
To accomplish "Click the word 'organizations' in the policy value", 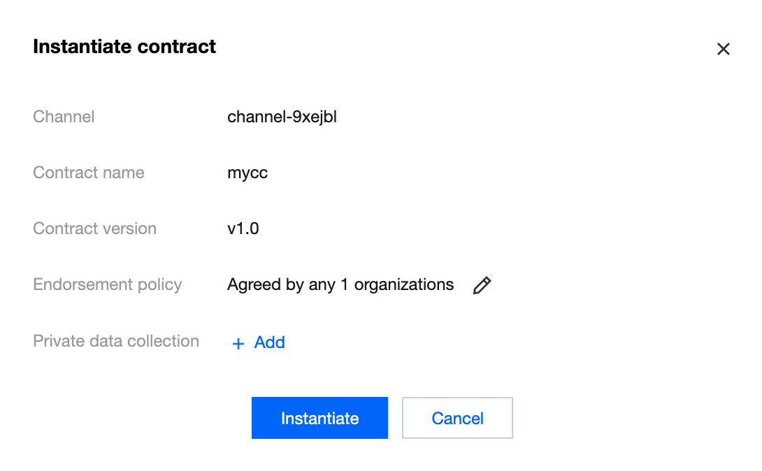I will 403,285.
